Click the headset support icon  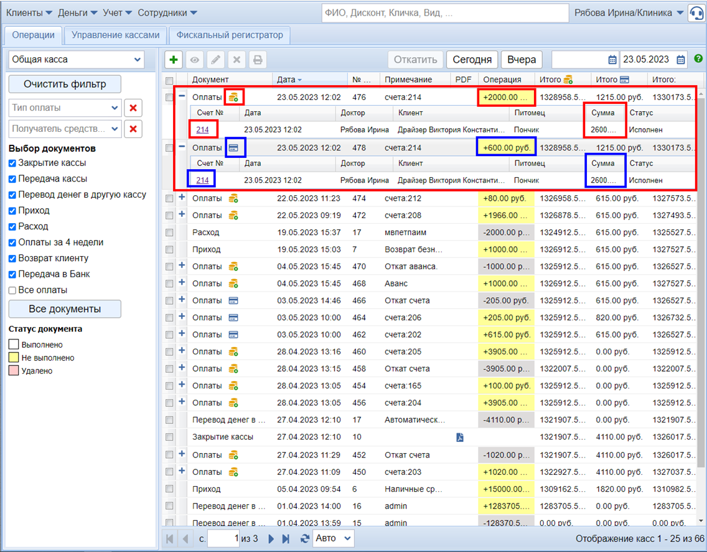tap(696, 13)
